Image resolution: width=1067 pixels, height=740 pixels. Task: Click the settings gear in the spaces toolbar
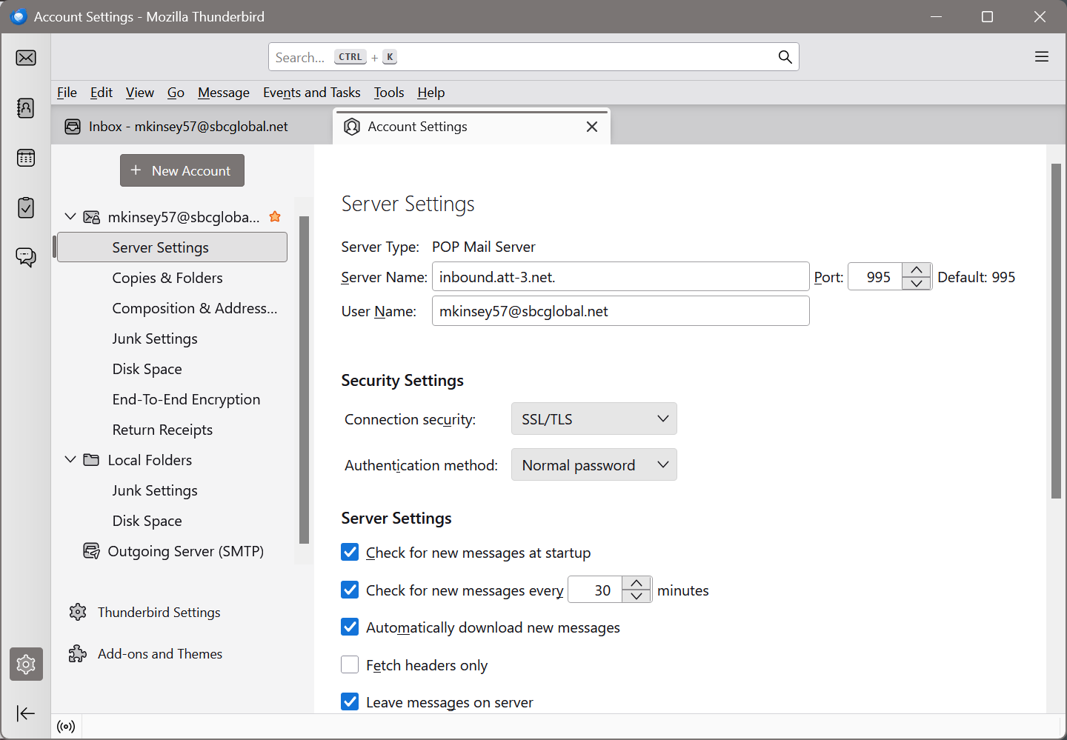pyautogui.click(x=26, y=664)
